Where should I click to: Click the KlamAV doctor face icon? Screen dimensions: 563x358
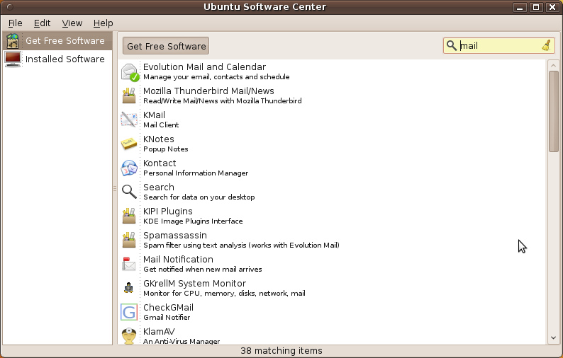tap(129, 336)
